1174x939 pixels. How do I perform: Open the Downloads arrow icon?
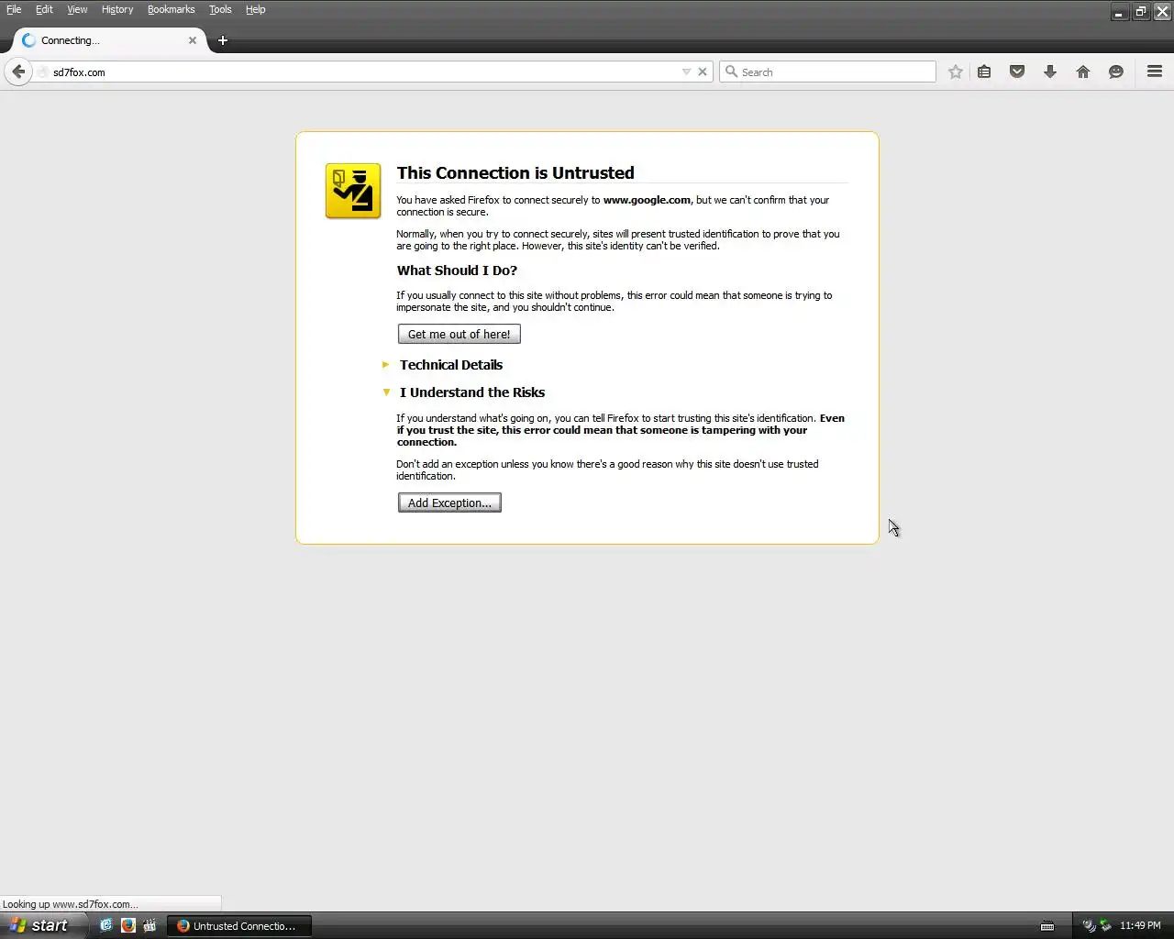coord(1050,72)
